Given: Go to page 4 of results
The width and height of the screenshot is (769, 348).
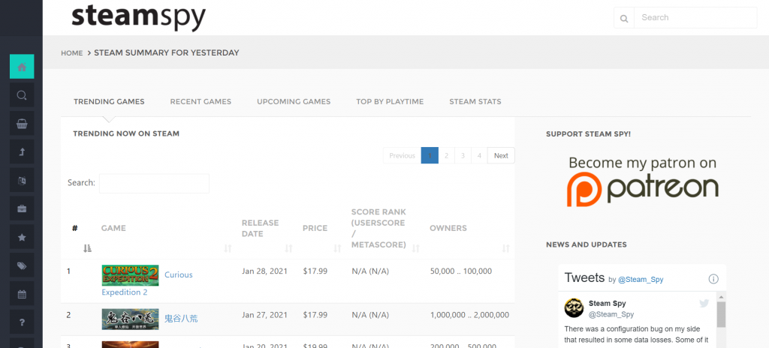Looking at the screenshot, I should point(479,155).
